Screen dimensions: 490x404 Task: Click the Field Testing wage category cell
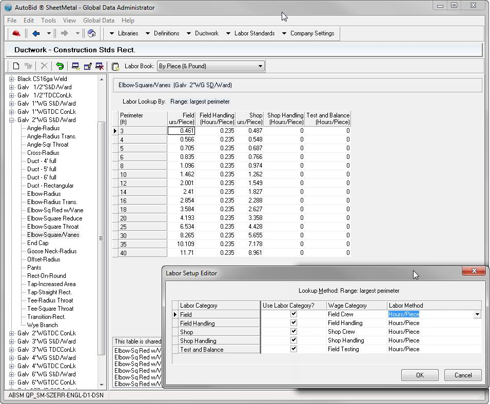[356, 349]
